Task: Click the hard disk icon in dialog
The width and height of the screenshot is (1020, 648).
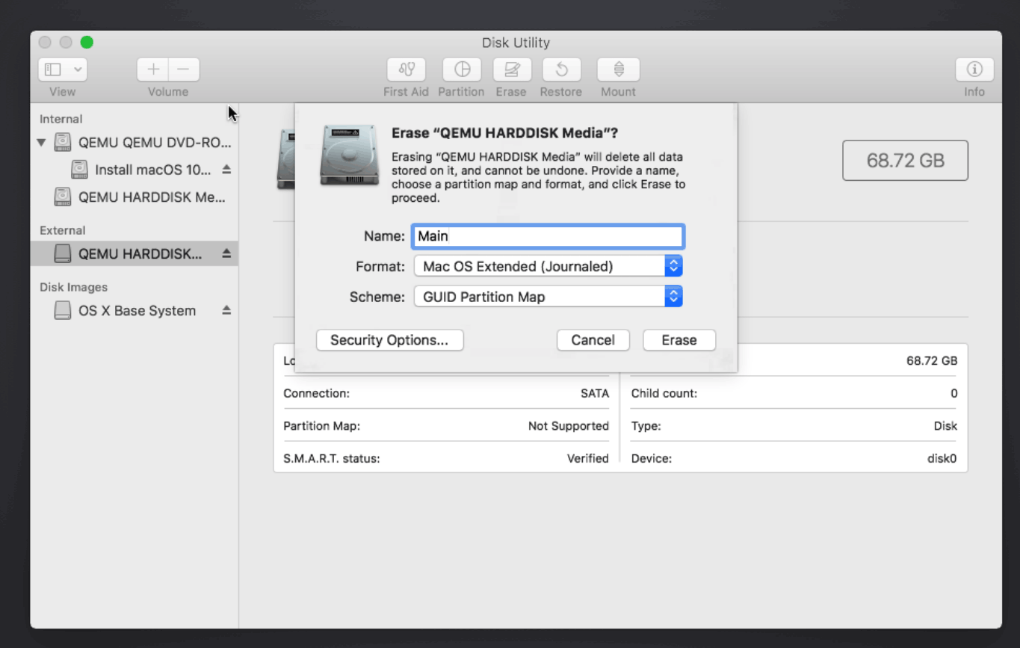Action: [x=349, y=155]
